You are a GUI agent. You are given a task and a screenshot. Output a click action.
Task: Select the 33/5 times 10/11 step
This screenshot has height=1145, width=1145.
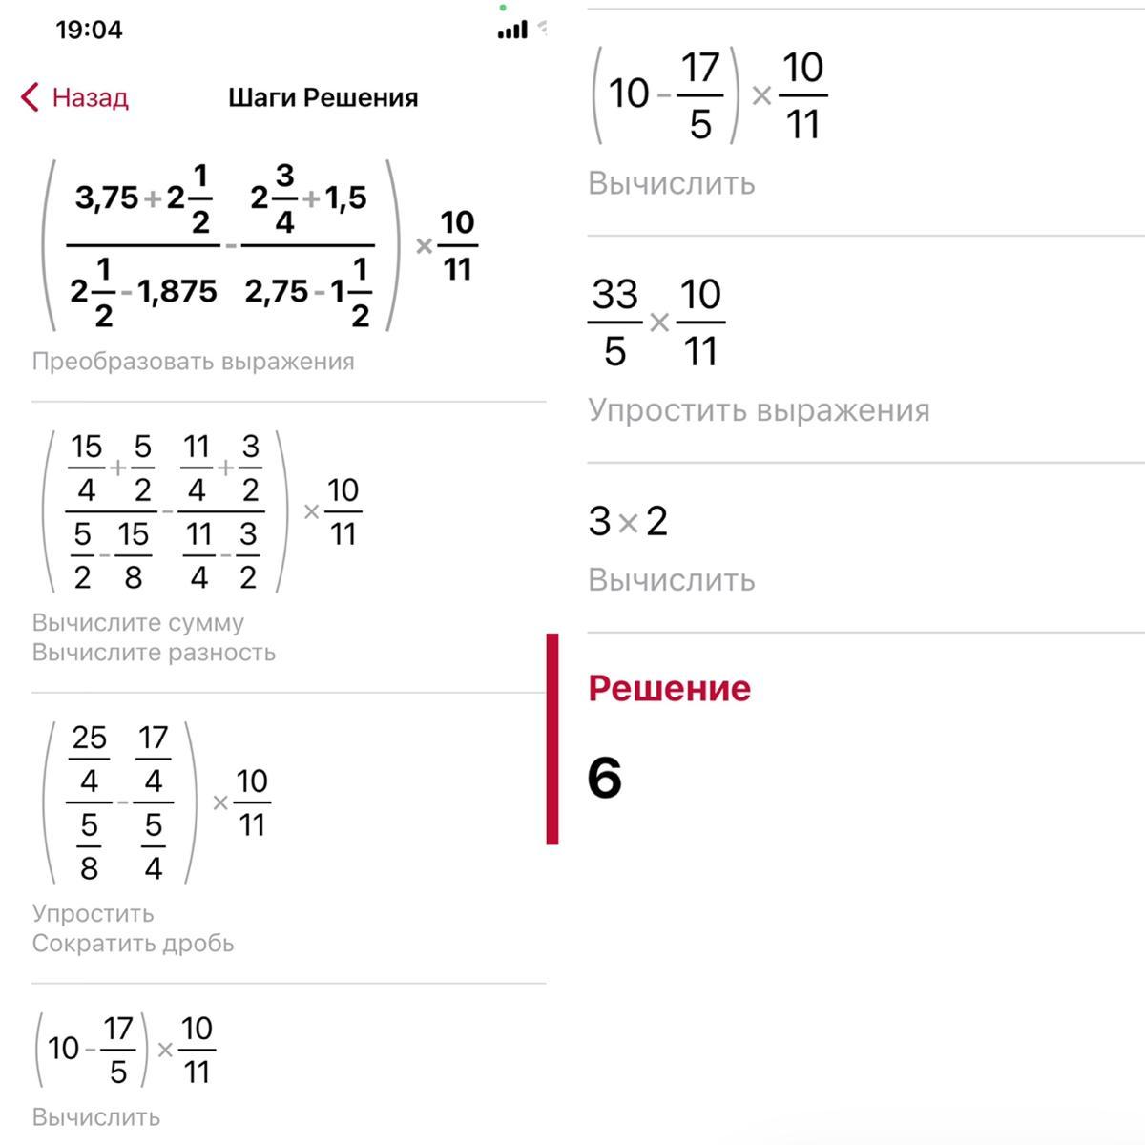(x=656, y=323)
